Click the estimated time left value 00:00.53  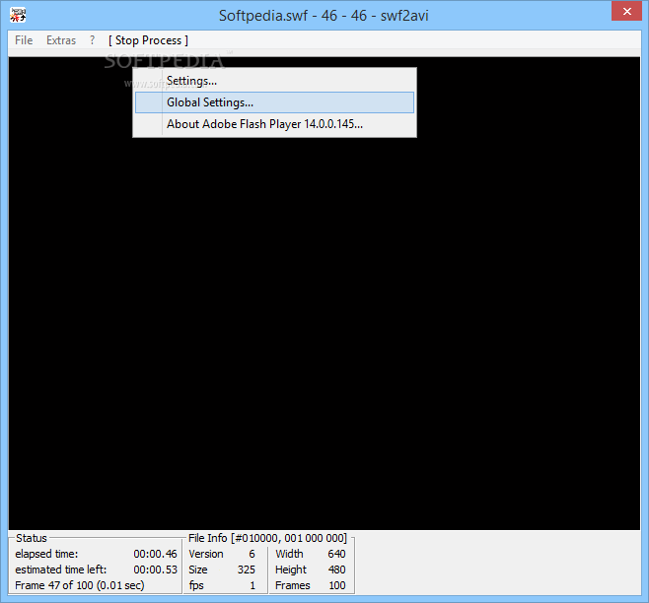(155, 569)
